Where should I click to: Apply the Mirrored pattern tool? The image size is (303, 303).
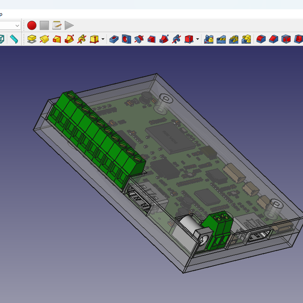coord(209,39)
